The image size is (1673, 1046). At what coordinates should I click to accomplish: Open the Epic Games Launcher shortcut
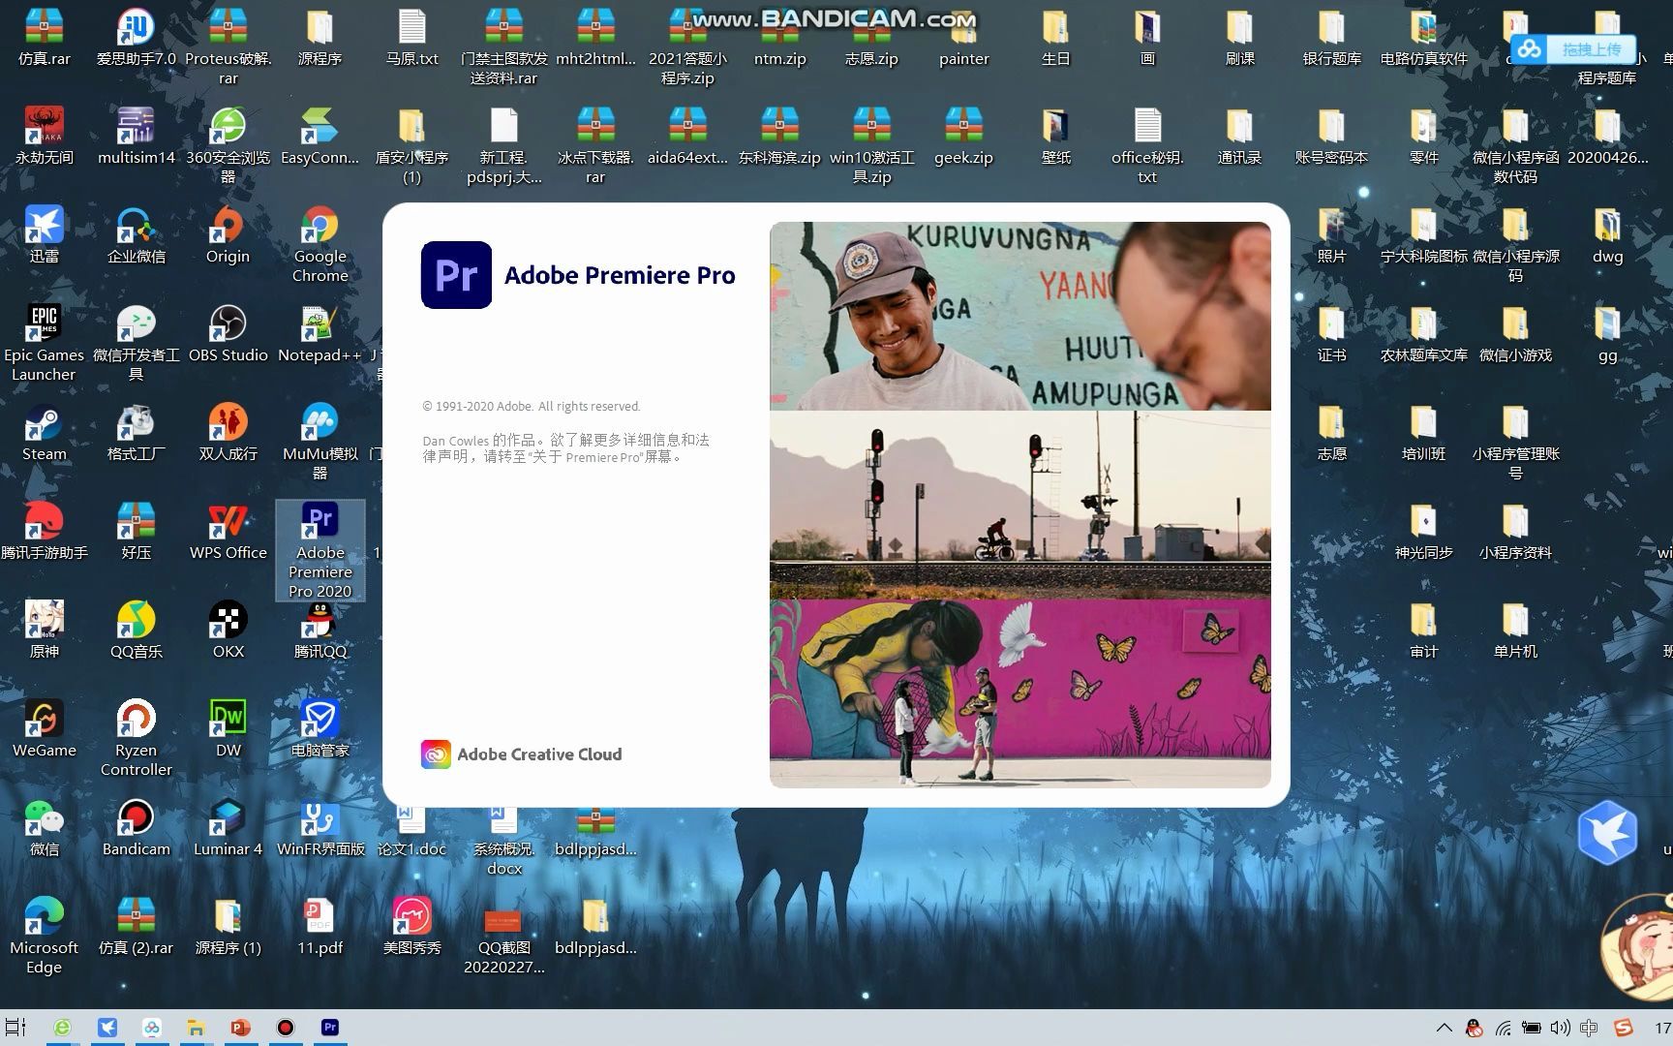[45, 343]
